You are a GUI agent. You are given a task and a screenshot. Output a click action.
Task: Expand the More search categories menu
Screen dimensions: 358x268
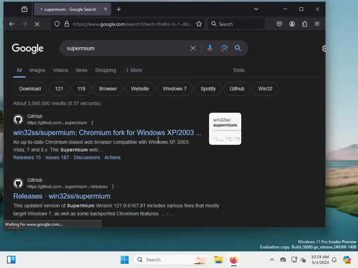click(x=134, y=70)
